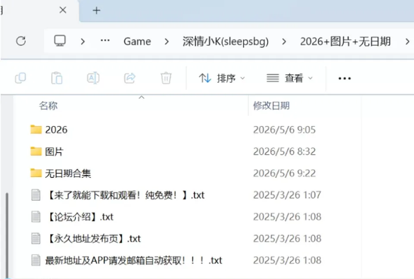Screen dimensions: 414x279
Task: Go to Game folder in breadcrumb
Action: [x=137, y=41]
